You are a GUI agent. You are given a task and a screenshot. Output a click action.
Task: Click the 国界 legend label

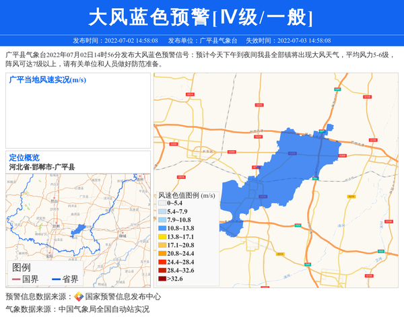(x=30, y=279)
